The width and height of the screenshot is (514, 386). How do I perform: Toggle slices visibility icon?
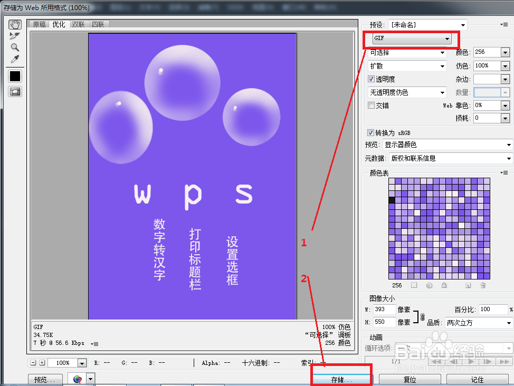tap(15, 92)
